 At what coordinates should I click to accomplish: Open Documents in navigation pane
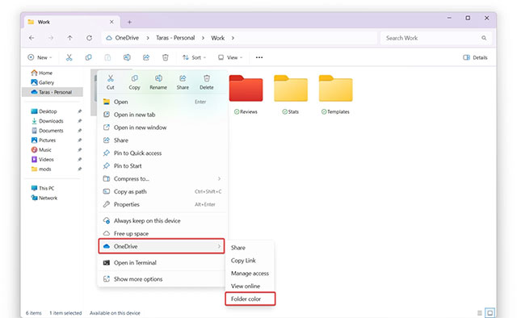(47, 131)
